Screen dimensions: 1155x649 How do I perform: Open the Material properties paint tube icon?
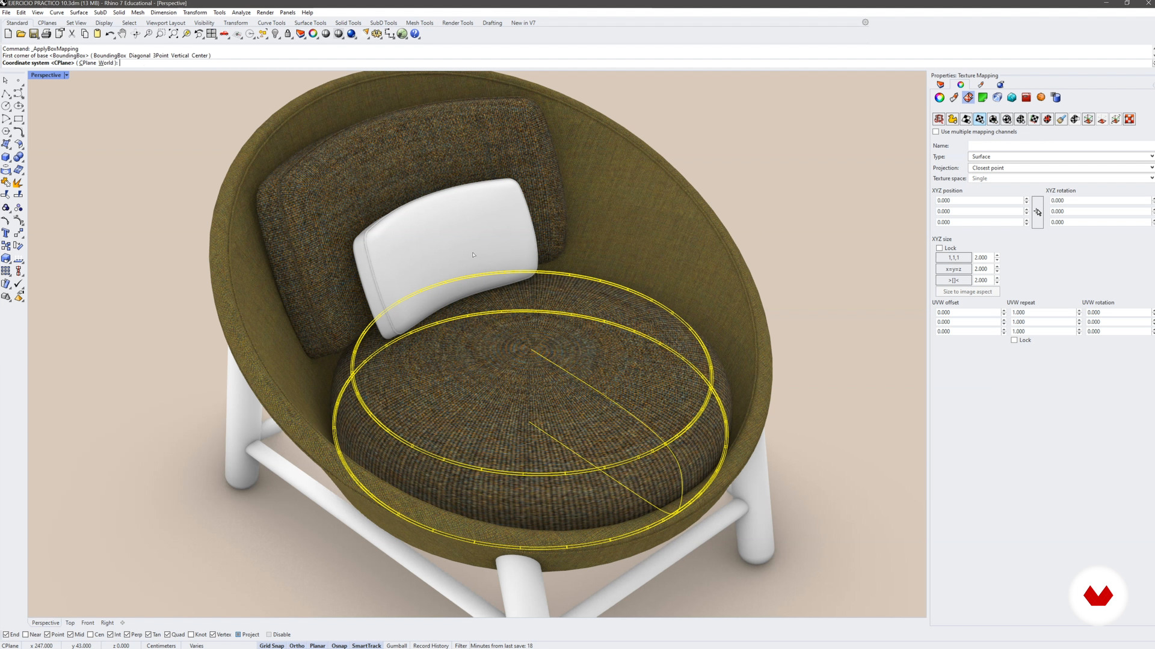953,97
